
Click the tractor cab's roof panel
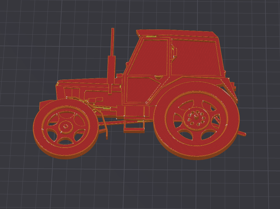(177, 34)
